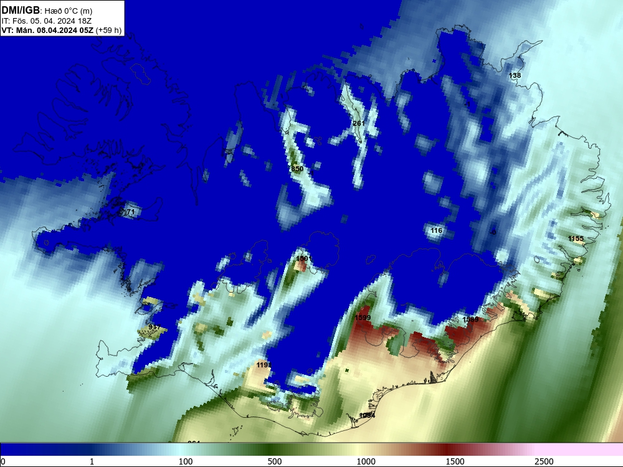Click the map value label 261
This screenshot has height=467, width=623.
(358, 123)
